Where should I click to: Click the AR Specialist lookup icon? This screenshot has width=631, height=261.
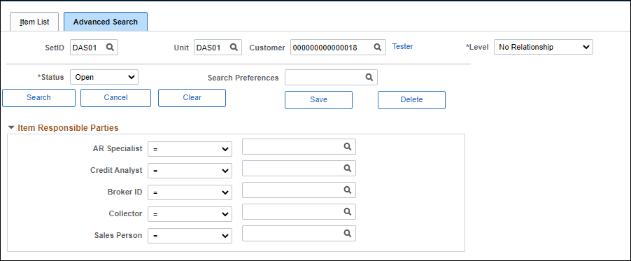(347, 147)
